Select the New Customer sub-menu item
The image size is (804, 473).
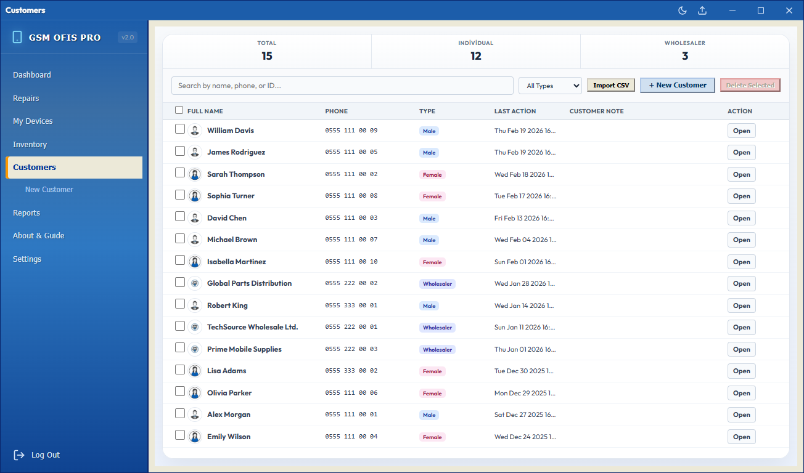click(x=49, y=190)
